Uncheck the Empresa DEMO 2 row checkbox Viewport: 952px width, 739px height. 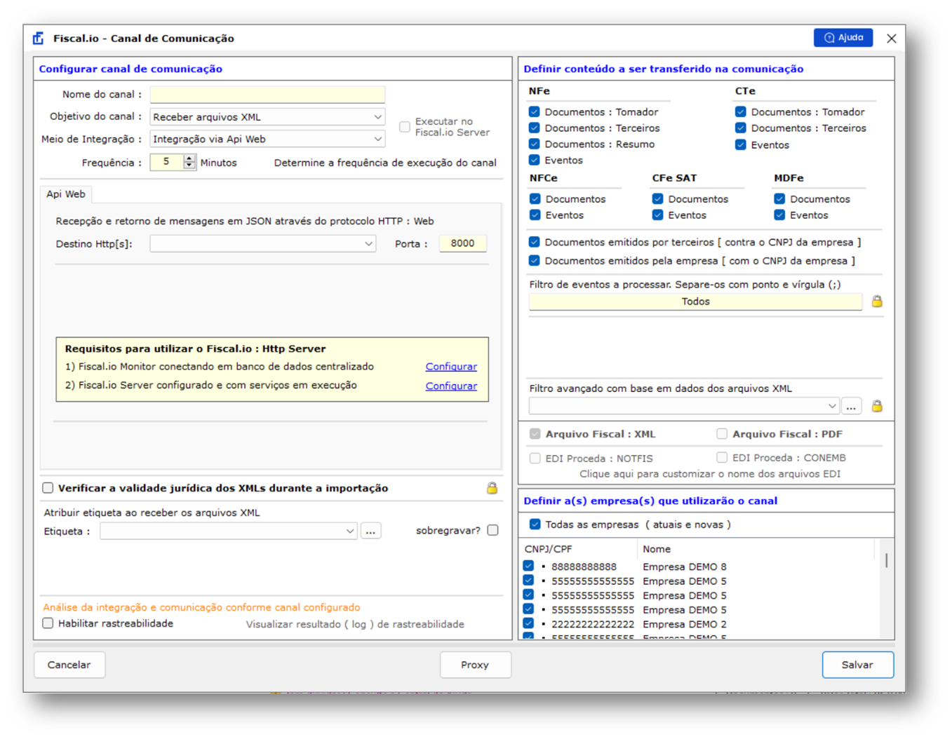[528, 623]
